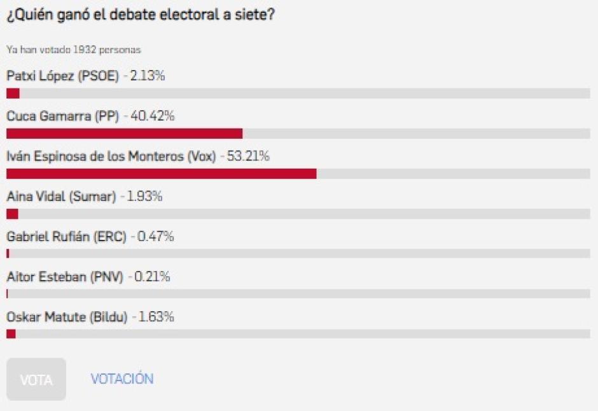Click the Cuca Gamarra red progress bar
This screenshot has height=411, width=598.
pyautogui.click(x=124, y=134)
